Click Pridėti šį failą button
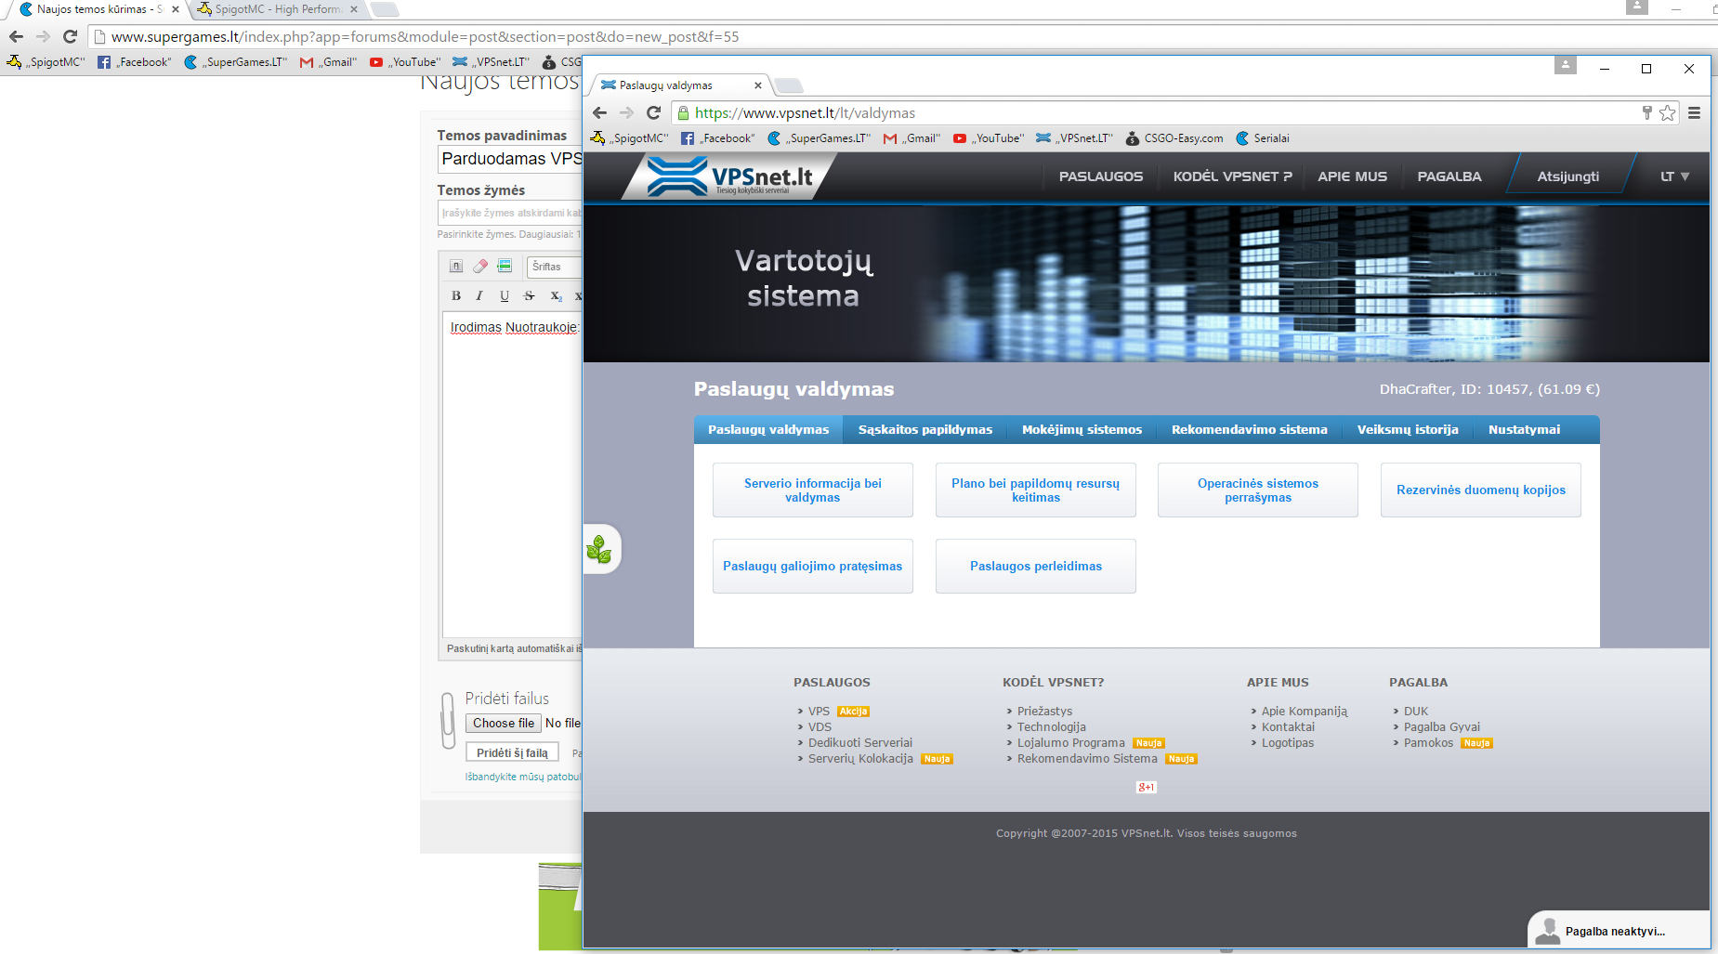The image size is (1718, 954). coord(512,752)
